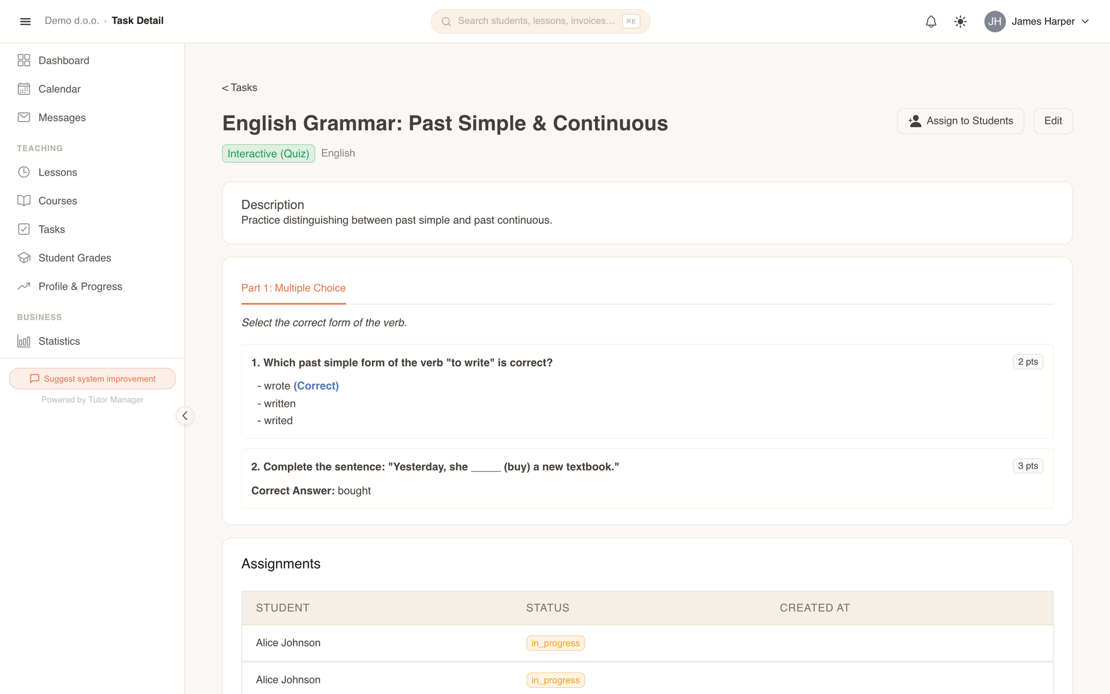
Task: Click the speech bubble icon in suggestion button
Action: coord(34,379)
